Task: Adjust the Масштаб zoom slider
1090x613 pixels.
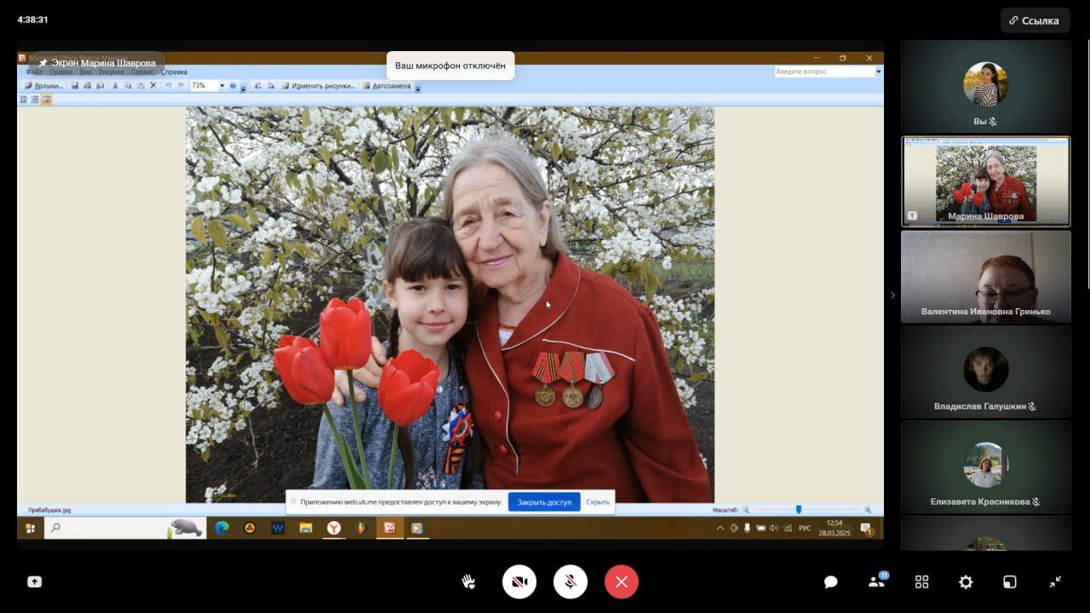Action: [x=798, y=509]
